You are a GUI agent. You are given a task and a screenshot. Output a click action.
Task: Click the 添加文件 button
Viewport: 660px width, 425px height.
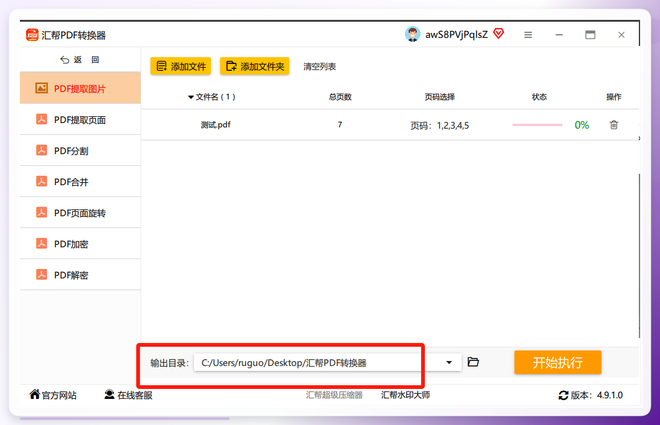(x=180, y=66)
